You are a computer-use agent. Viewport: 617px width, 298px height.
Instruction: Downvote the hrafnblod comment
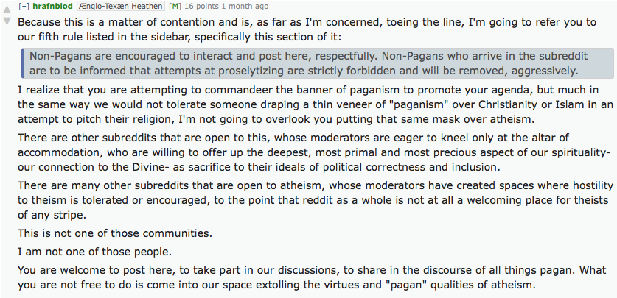pos(7,21)
